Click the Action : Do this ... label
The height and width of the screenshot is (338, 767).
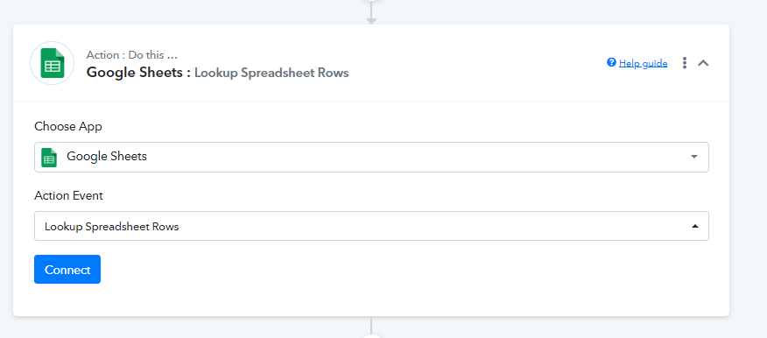[132, 55]
